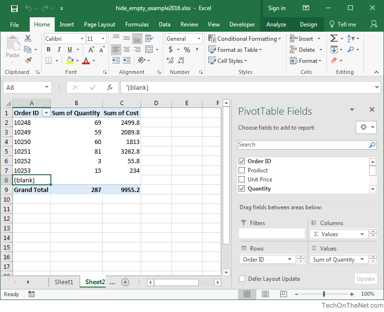Screen dimensions: 384x312
Task: Check the Product field checkbox
Action: click(x=242, y=170)
